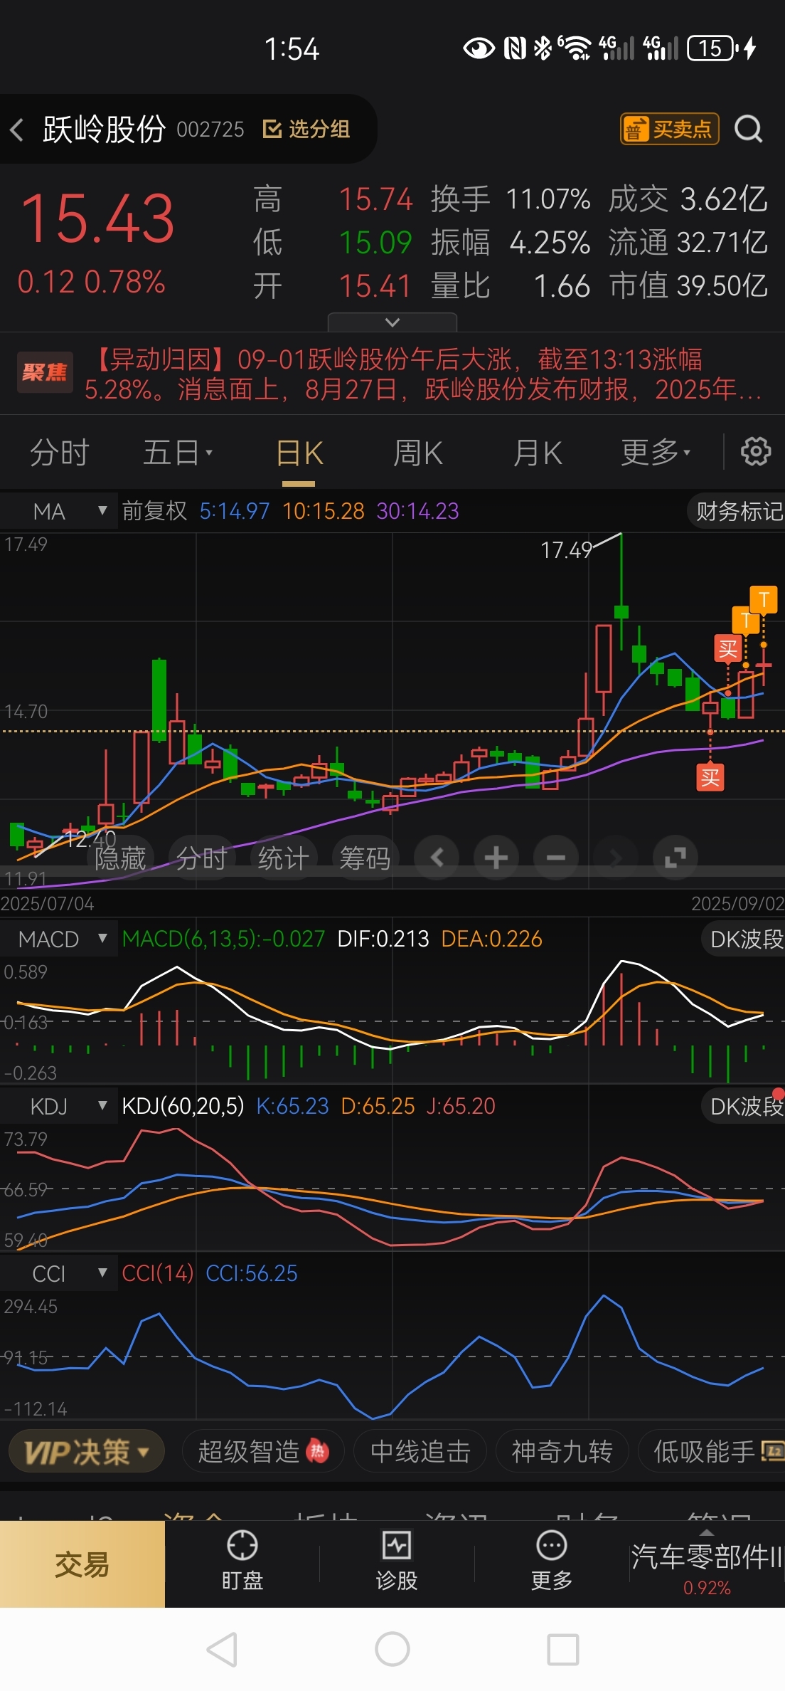The height and width of the screenshot is (1691, 785).
Task: Open chart settings gear icon
Action: coord(755,452)
